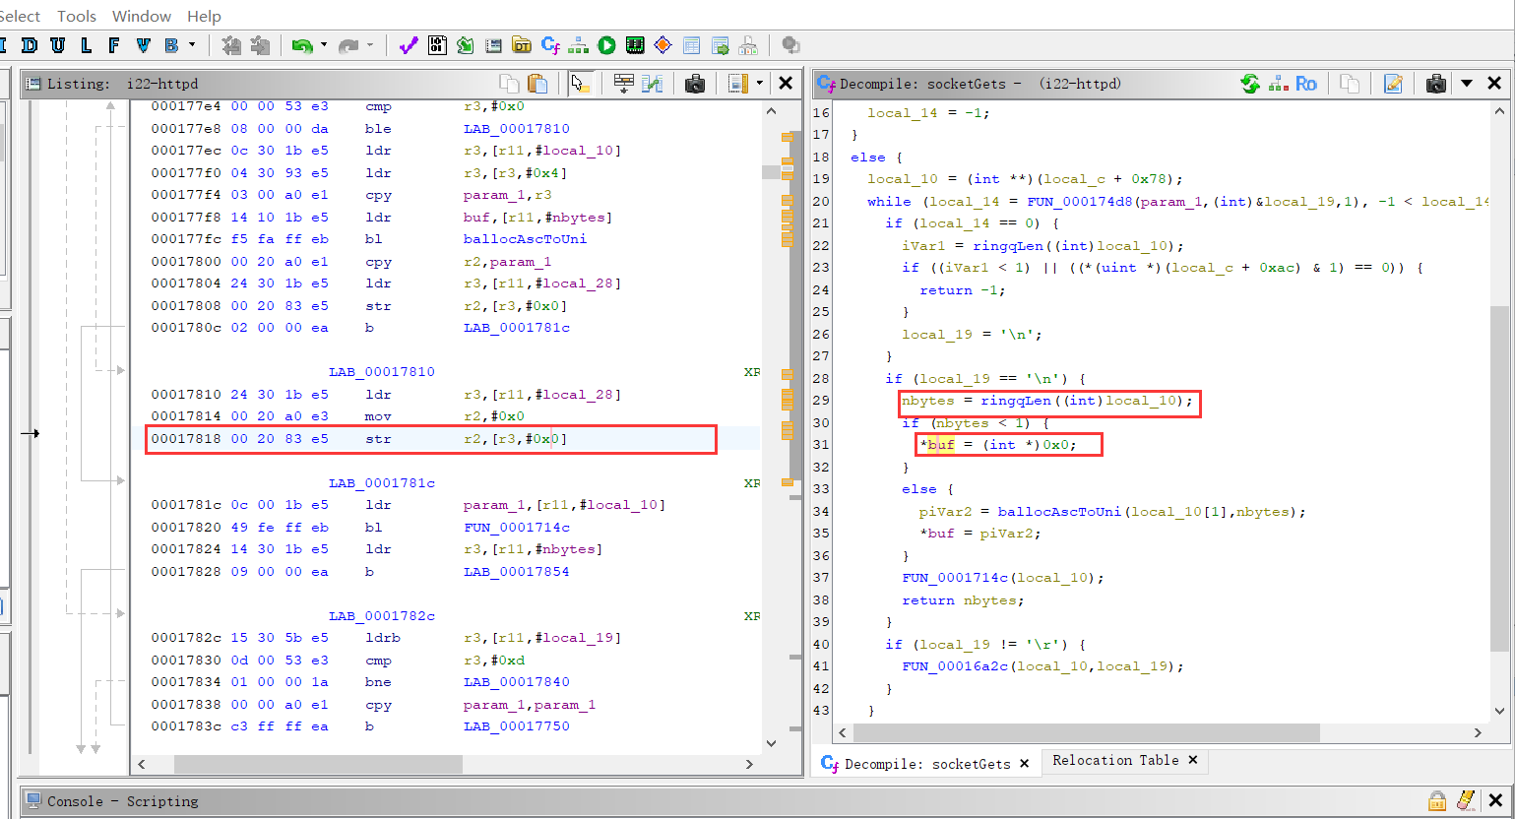Toggle Listing mouse hover popups cursor icon
This screenshot has height=819, width=1515.
pos(580,84)
